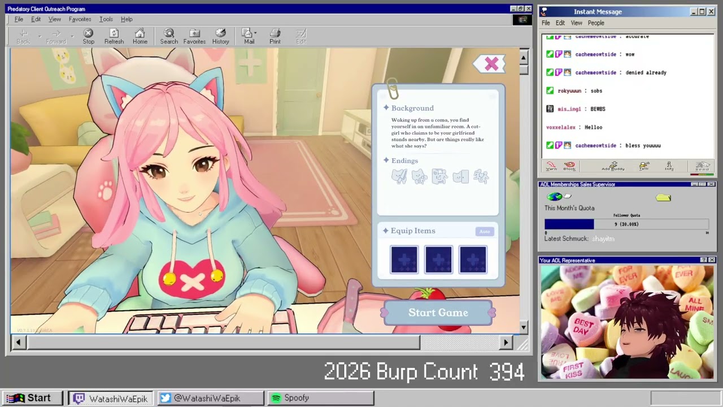Viewport: 723px width, 407px height.
Task: Click the vertical scrollbar down arrow
Action: 524,327
